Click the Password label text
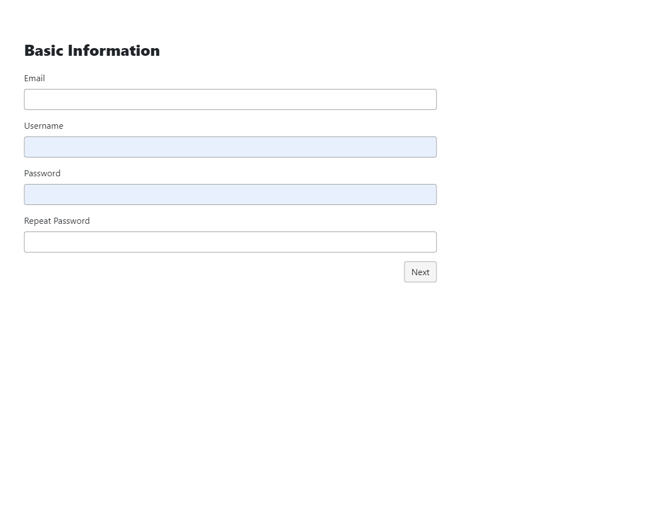 point(42,173)
